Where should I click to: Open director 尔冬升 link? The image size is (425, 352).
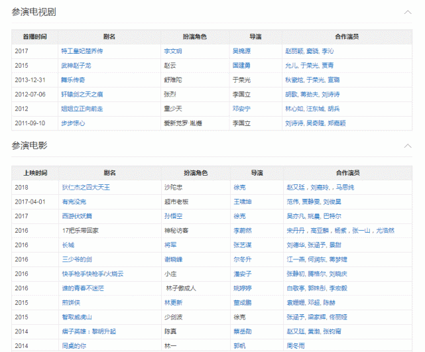pos(243,259)
